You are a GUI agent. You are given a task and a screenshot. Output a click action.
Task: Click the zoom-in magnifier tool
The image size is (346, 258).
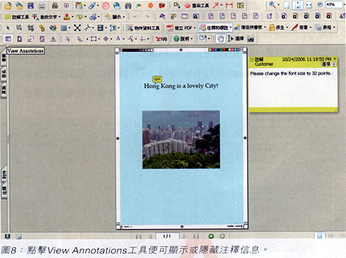point(273,5)
